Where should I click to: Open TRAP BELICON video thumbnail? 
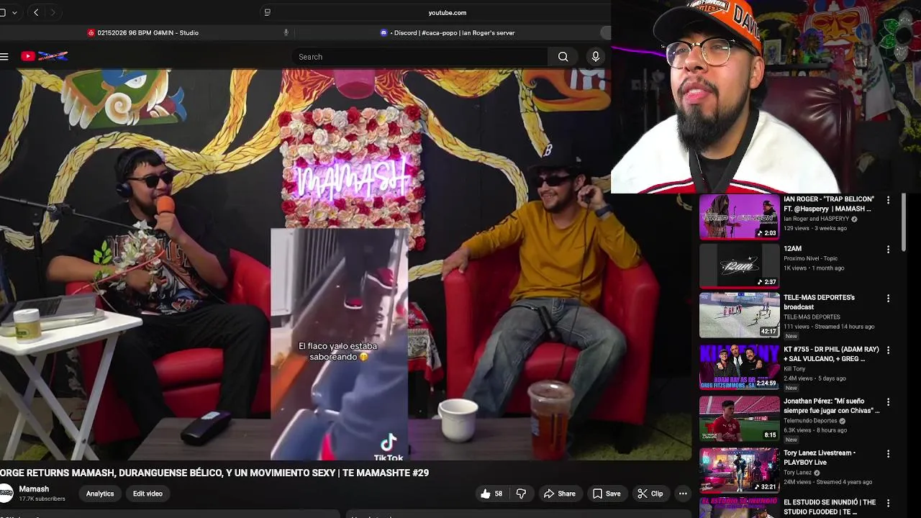(x=739, y=216)
